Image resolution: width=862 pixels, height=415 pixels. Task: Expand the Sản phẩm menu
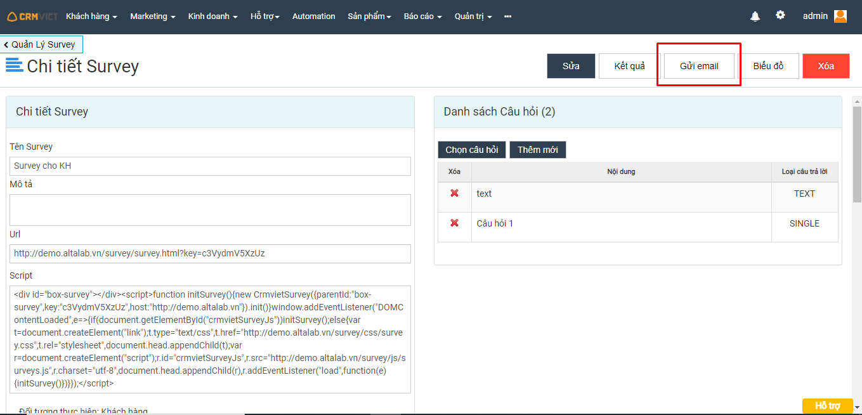[x=369, y=16]
